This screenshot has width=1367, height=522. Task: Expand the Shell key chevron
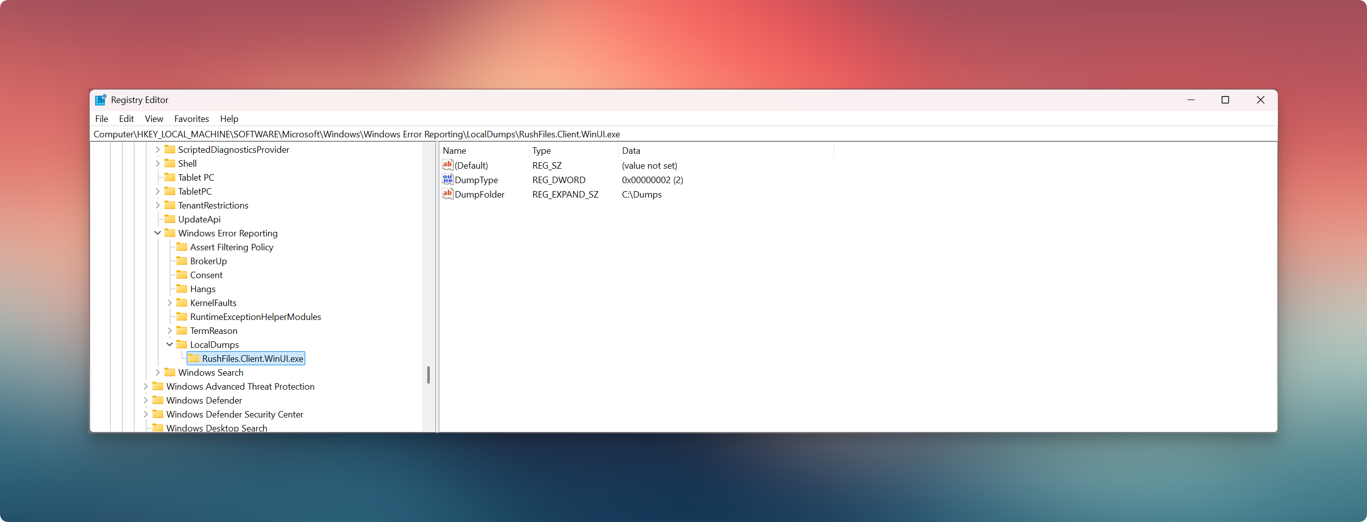click(x=157, y=163)
